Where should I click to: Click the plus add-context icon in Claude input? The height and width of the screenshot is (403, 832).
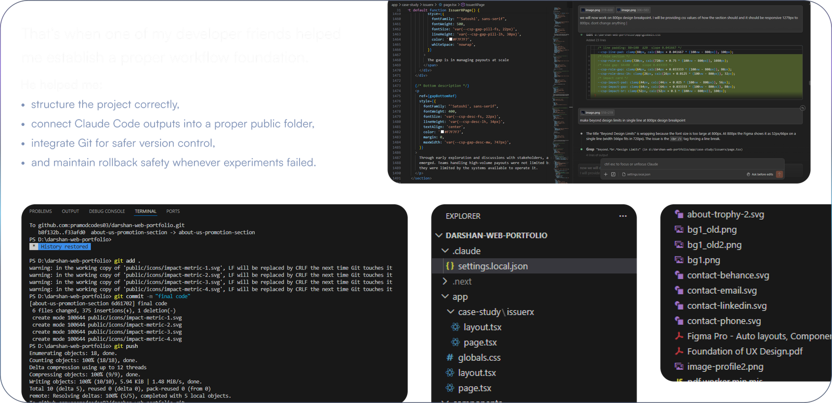pyautogui.click(x=605, y=174)
